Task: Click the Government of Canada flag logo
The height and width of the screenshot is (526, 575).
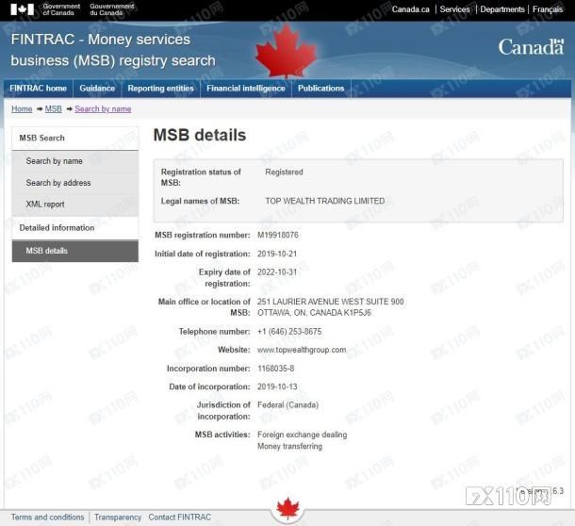Action: tap(22, 9)
